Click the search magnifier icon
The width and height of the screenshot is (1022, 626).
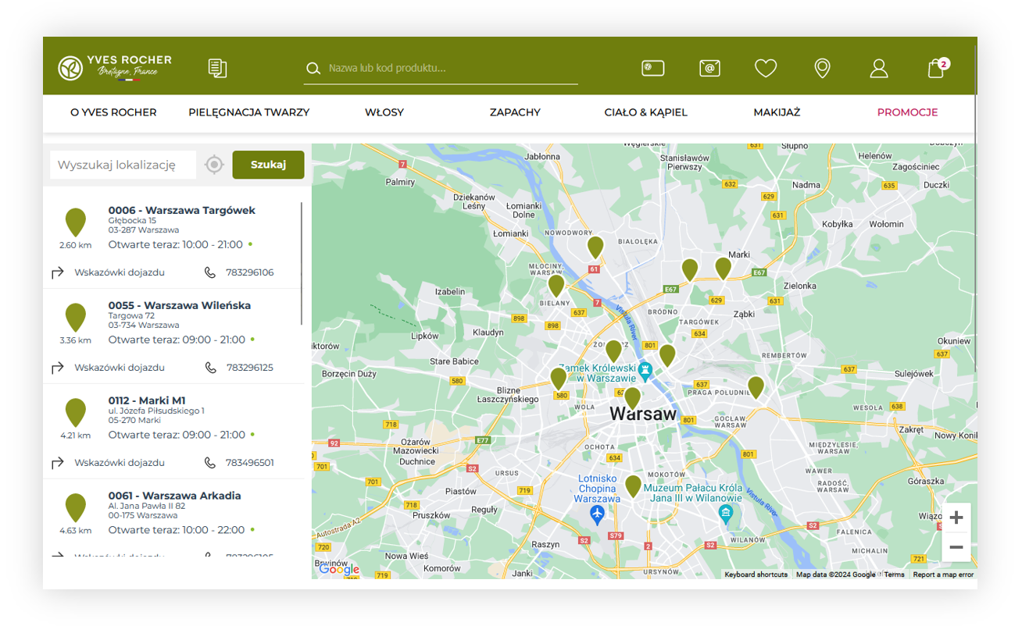point(313,69)
